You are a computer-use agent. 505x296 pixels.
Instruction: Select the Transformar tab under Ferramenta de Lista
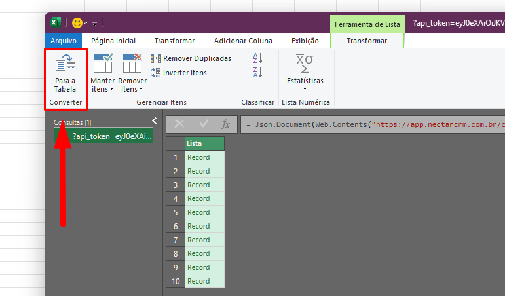pyautogui.click(x=367, y=41)
